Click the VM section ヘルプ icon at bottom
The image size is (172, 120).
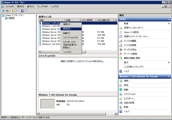(121, 111)
